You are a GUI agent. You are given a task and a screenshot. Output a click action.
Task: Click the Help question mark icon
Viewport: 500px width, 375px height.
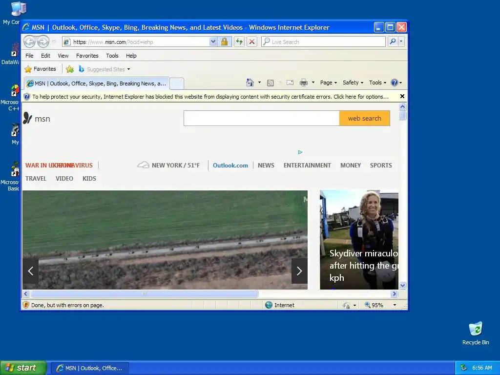coord(395,83)
